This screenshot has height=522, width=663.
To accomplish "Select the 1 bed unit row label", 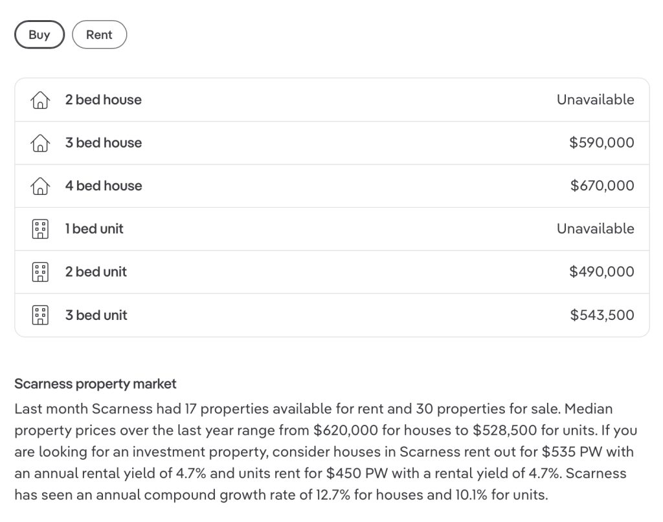I will tap(95, 229).
